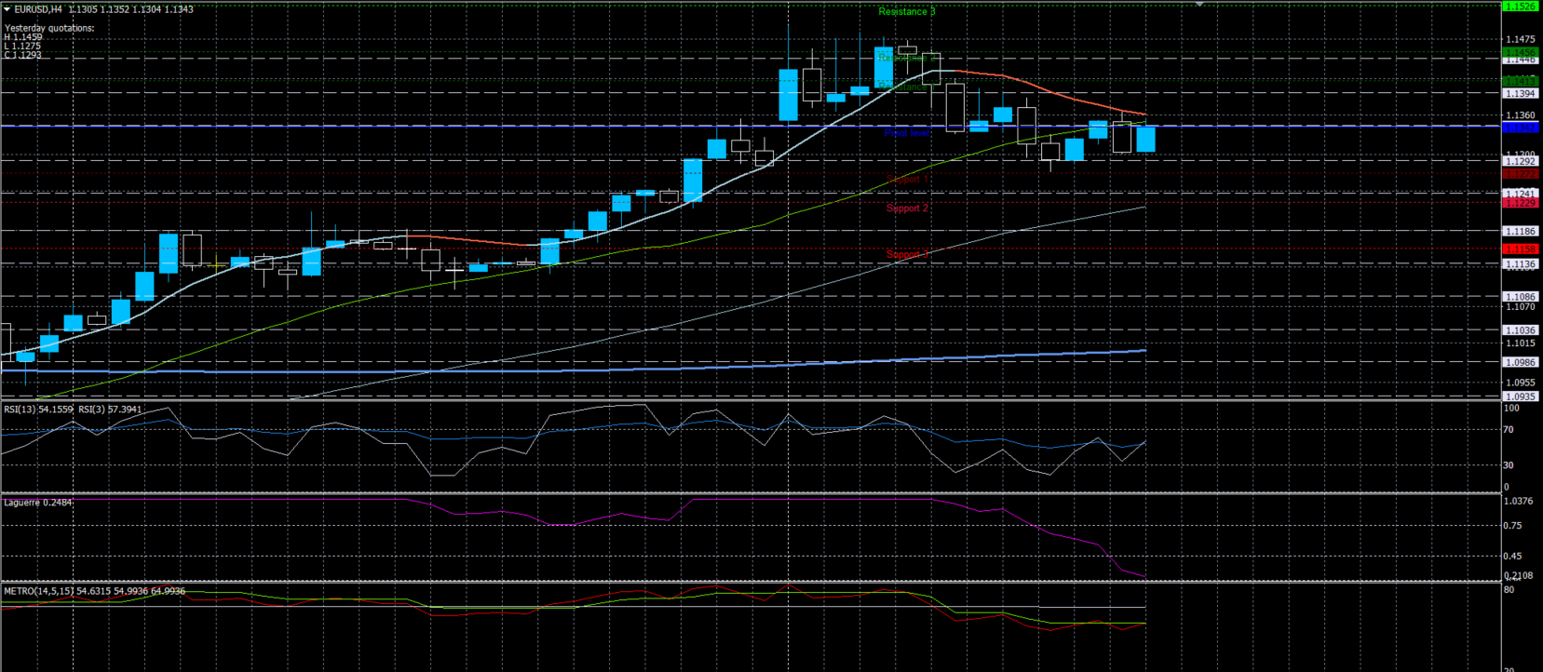Click the Laguerre scale value 1.0376
Screen dimensions: 1543x672
tap(1519, 502)
